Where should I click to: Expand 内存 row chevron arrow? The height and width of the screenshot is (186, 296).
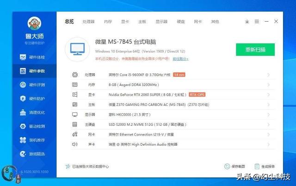point(268,85)
